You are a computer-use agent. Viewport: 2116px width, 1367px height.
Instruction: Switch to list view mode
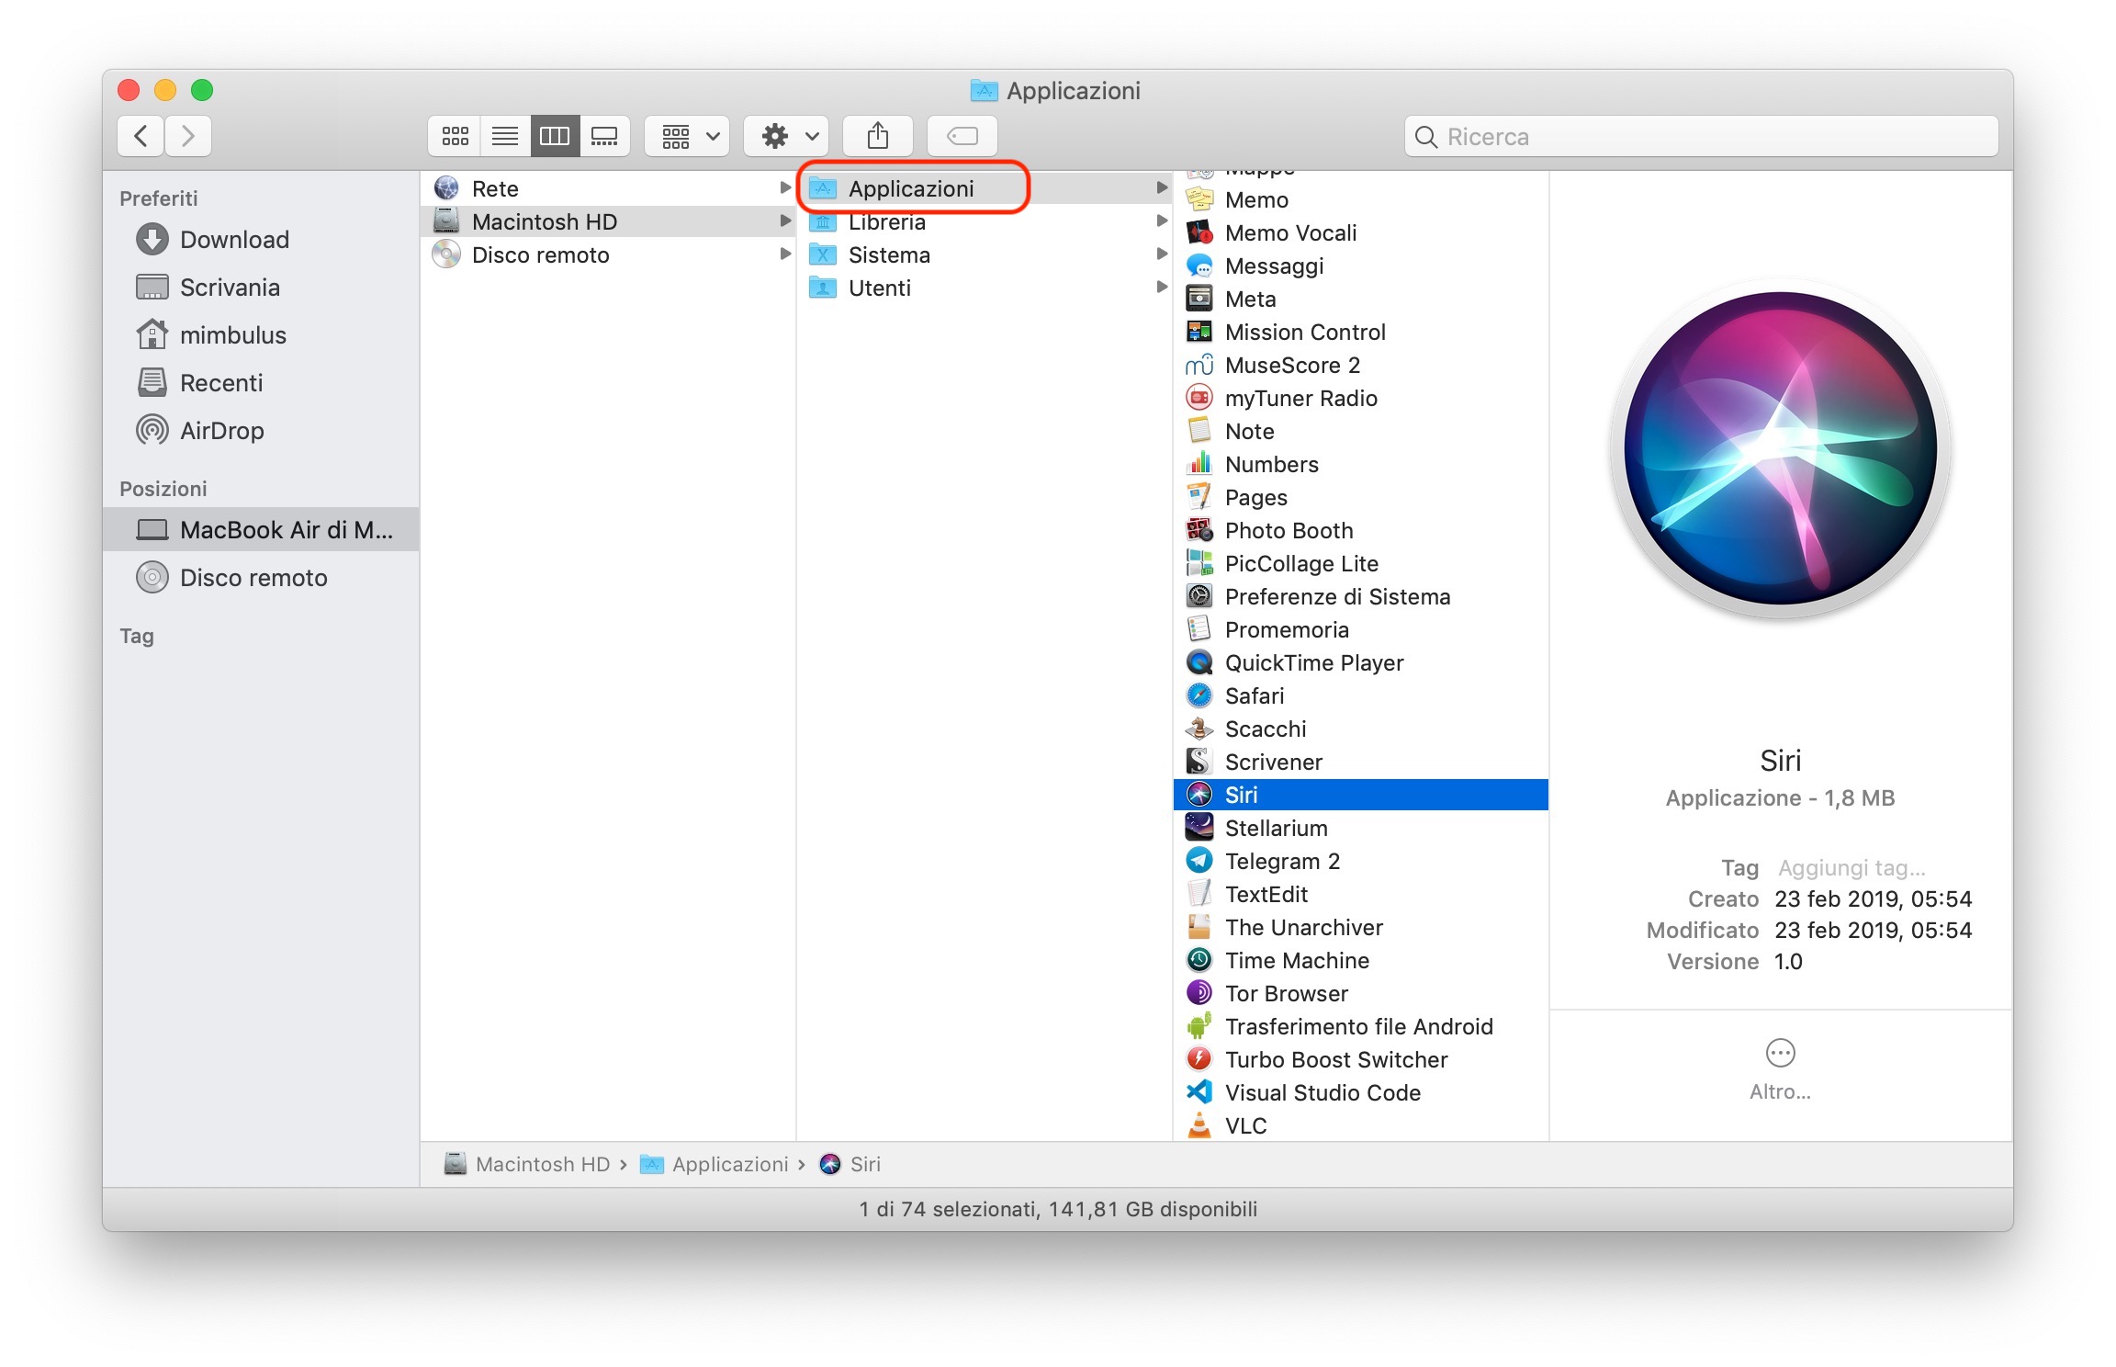tap(504, 137)
